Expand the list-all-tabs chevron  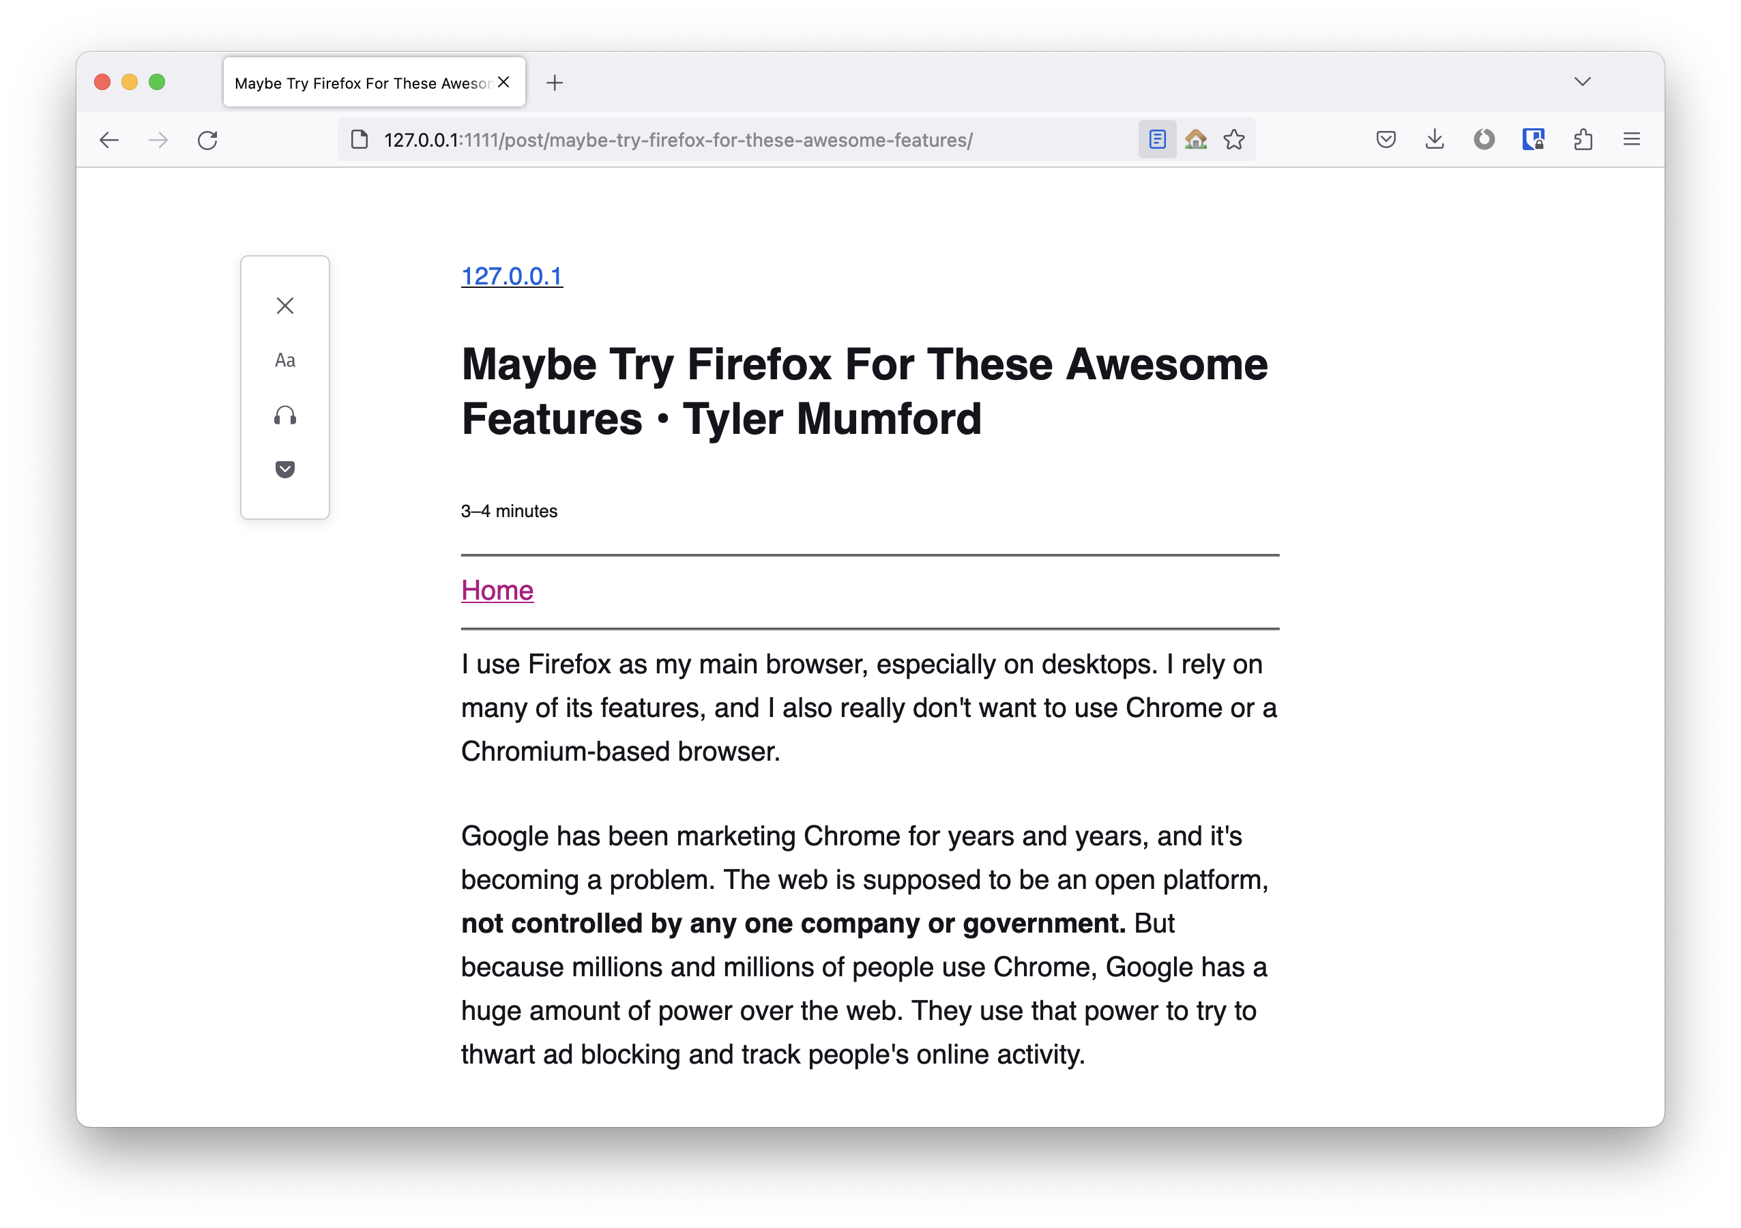click(x=1582, y=82)
